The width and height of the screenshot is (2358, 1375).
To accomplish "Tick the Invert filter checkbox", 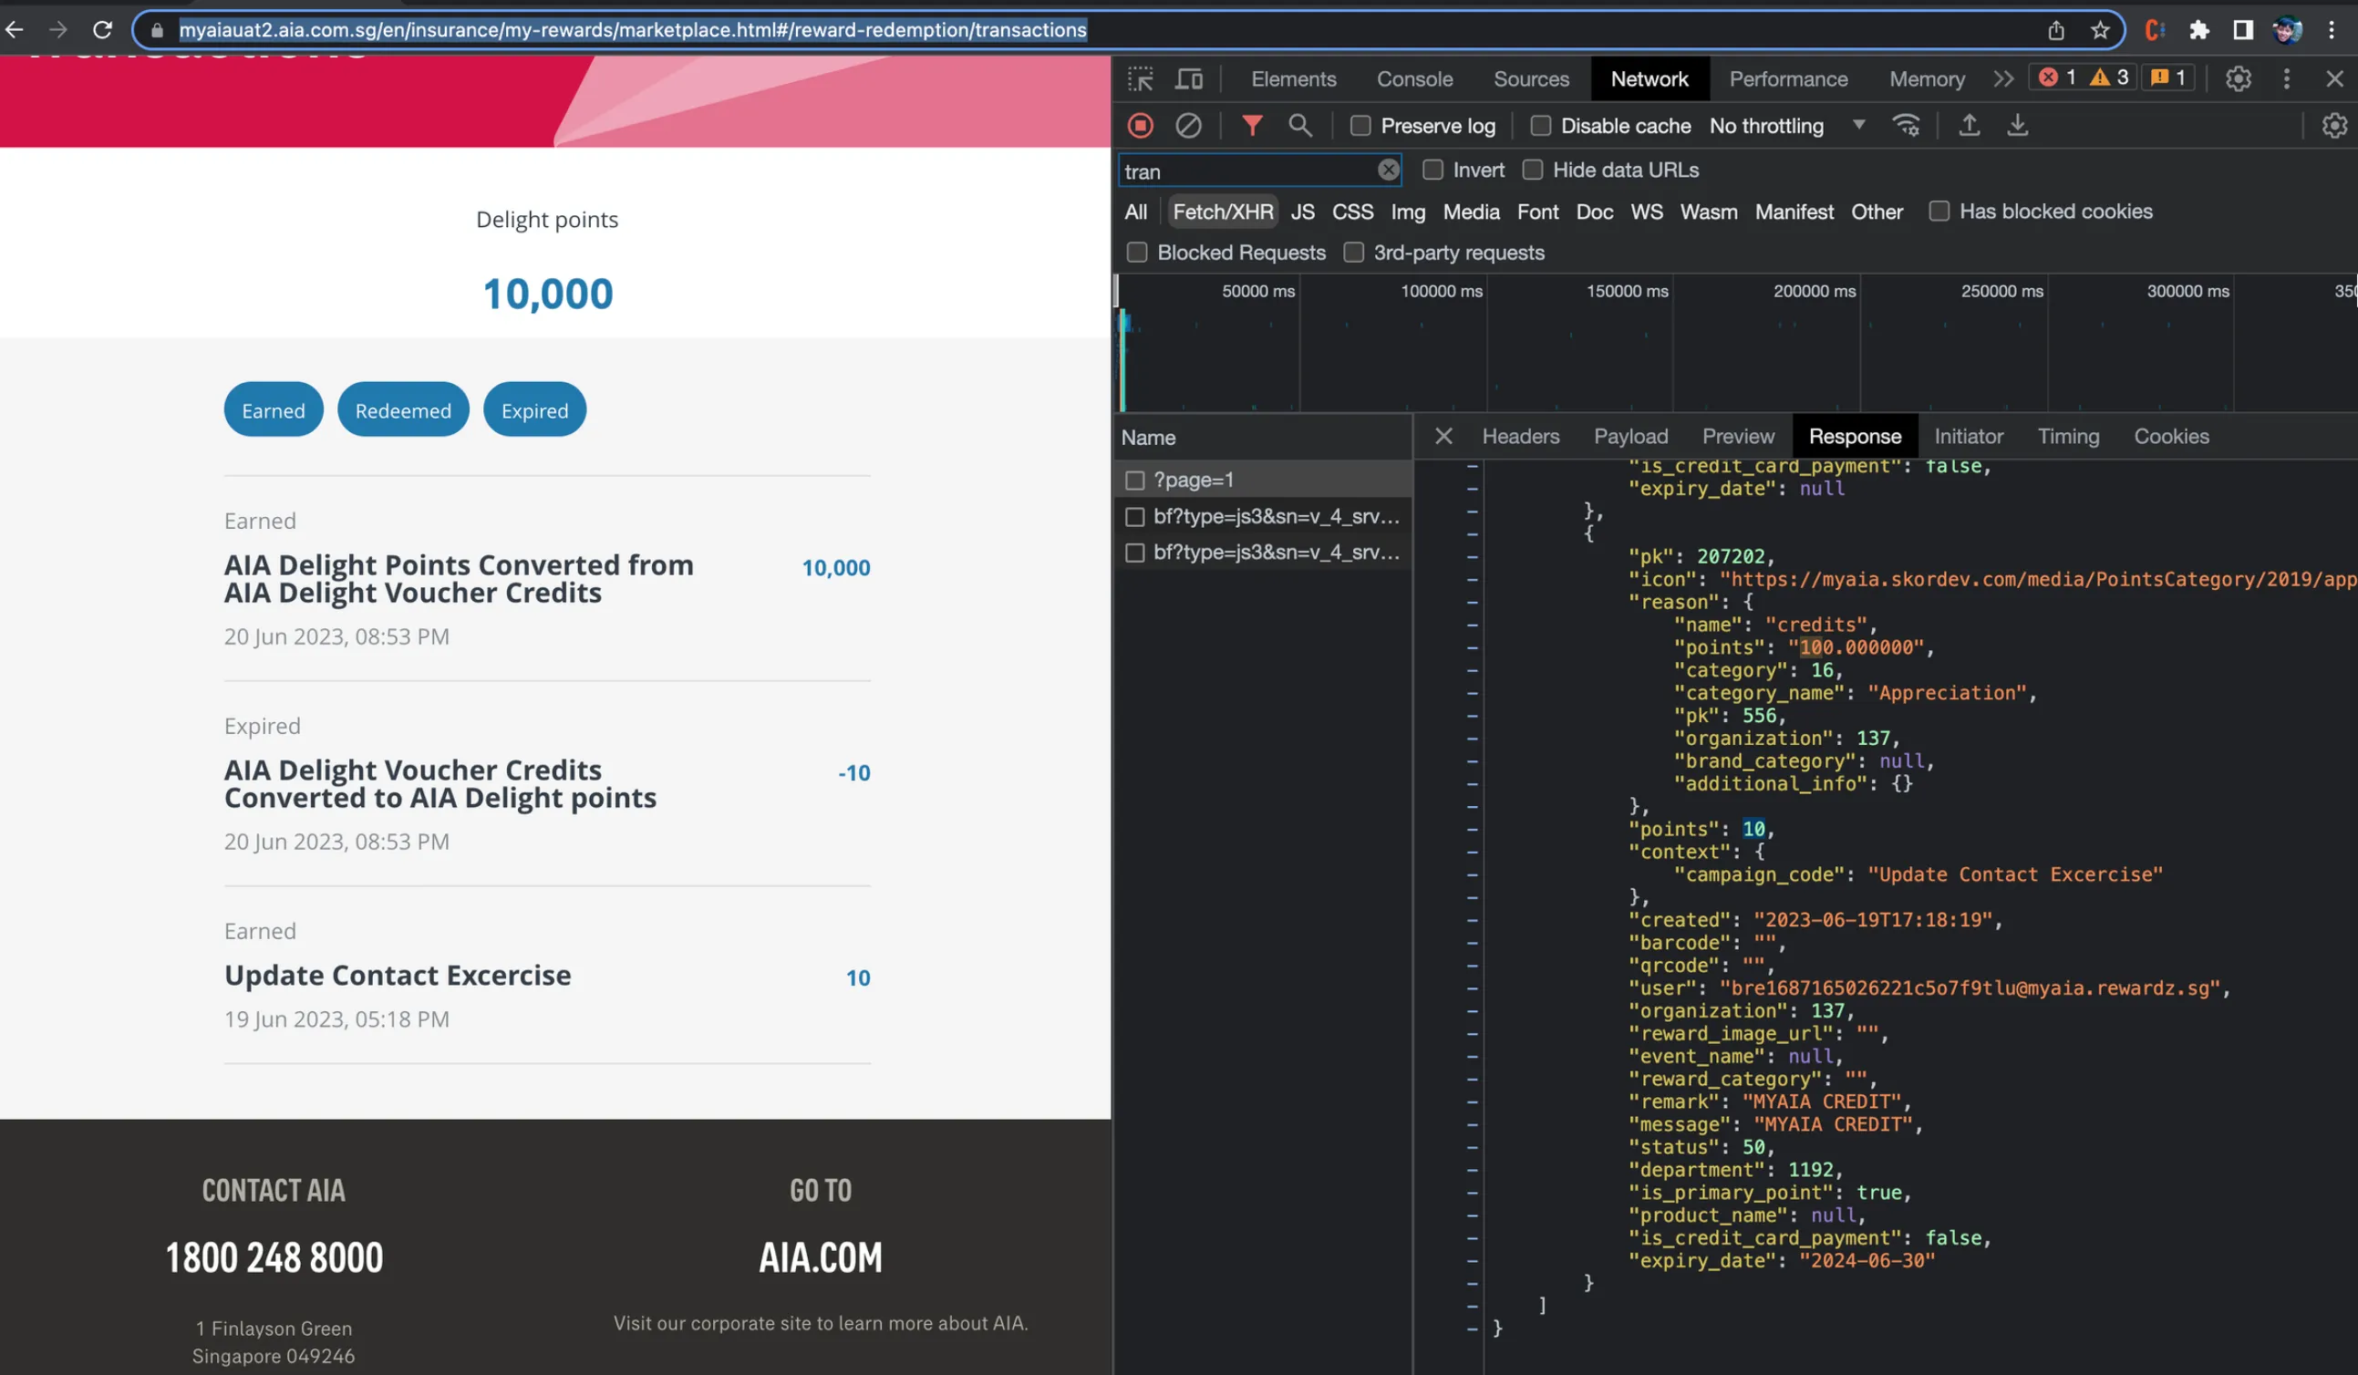I will (1432, 171).
